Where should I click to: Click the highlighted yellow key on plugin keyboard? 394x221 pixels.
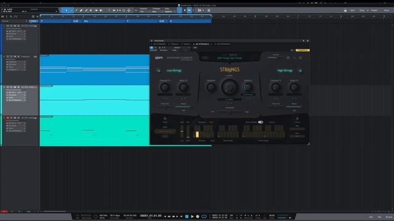click(x=197, y=134)
